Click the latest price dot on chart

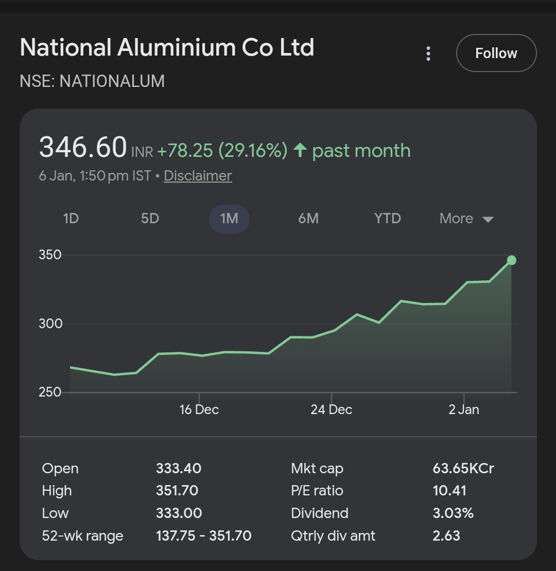point(512,260)
